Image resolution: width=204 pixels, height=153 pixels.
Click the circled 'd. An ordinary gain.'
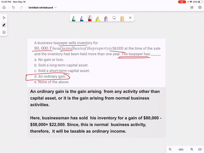50,76
